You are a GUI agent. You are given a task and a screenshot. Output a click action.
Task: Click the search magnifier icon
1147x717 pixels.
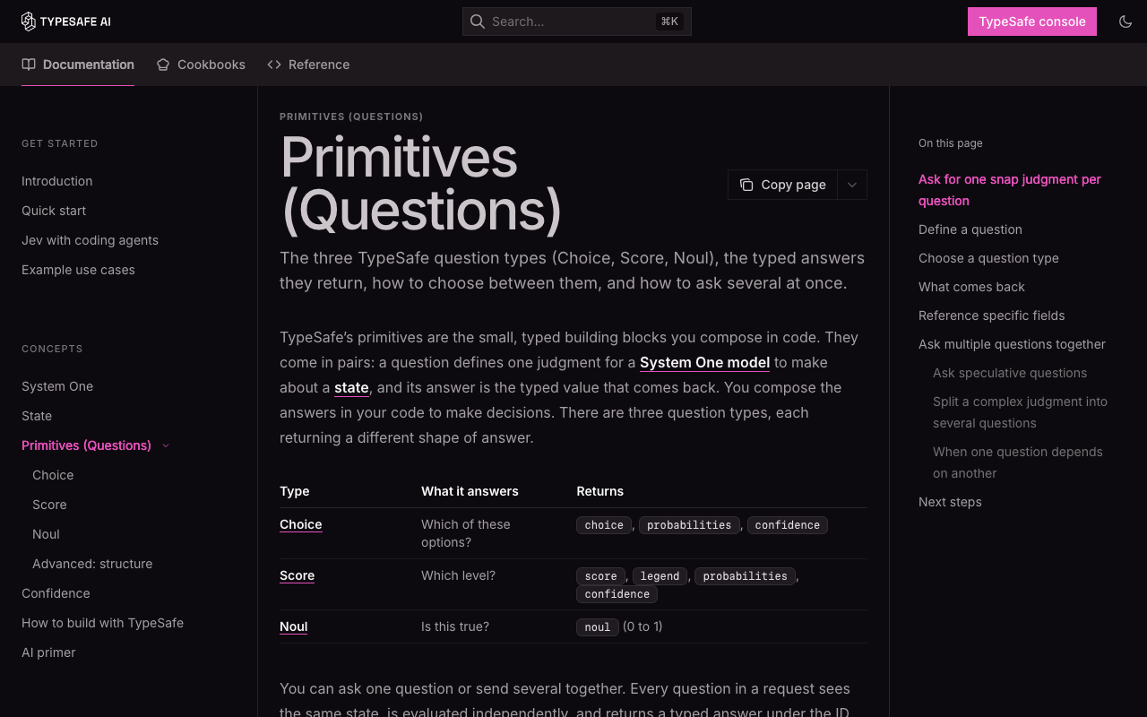click(x=478, y=22)
